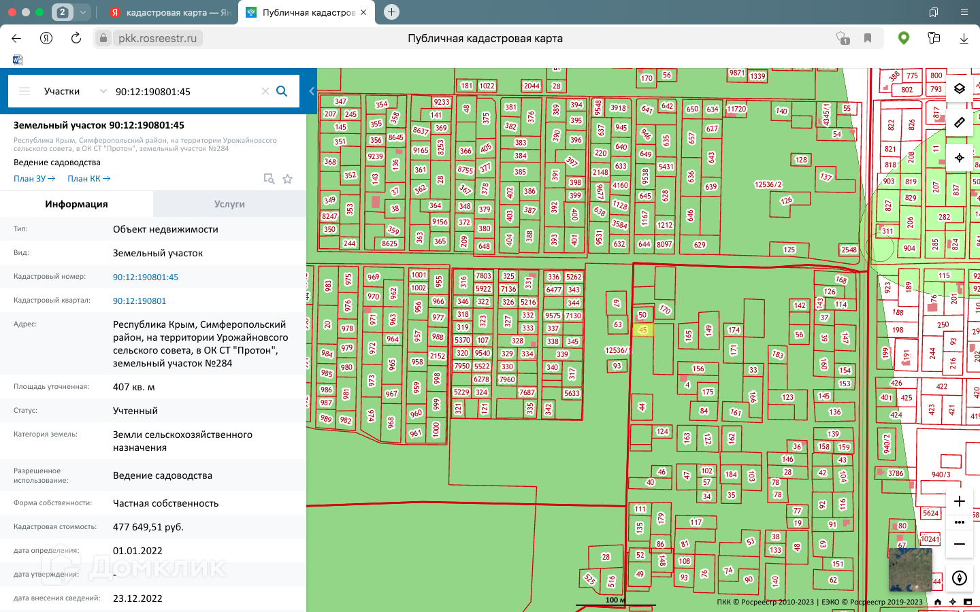Add parcel to favorites with star
This screenshot has width=980, height=612.
(287, 179)
